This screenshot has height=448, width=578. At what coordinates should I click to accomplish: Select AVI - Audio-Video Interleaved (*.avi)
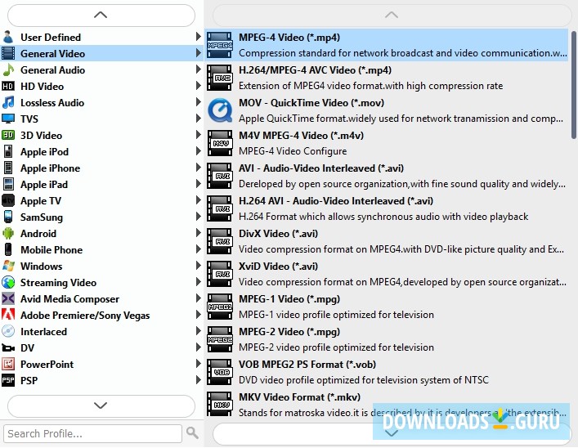387,176
